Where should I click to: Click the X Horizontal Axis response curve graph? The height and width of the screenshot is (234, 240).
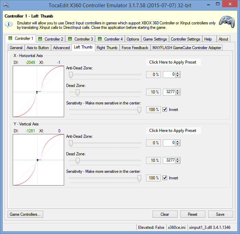(38, 91)
